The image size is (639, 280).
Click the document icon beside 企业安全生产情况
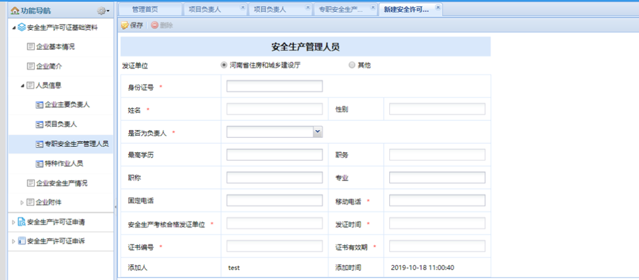[x=31, y=183]
